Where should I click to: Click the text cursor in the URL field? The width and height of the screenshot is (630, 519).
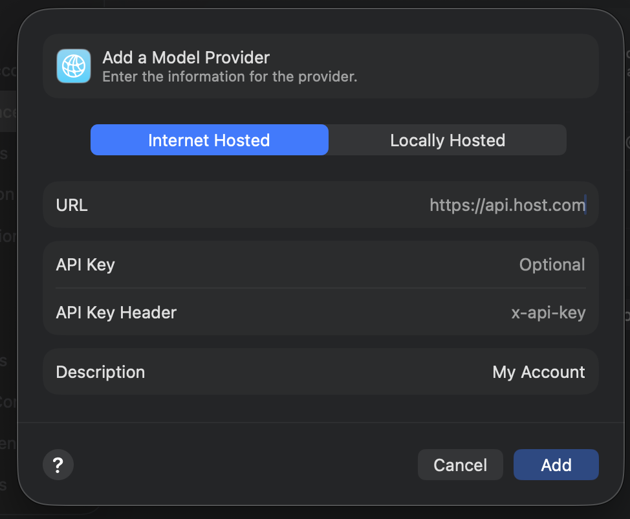[585, 205]
